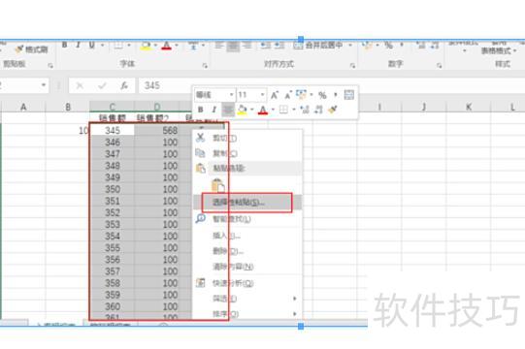Click the shrink font icon in mini toolbar
Viewport: 525px width, 349px height.
pos(288,95)
